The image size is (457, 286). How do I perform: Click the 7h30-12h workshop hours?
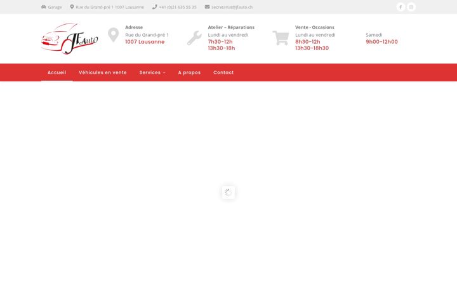pyautogui.click(x=220, y=42)
